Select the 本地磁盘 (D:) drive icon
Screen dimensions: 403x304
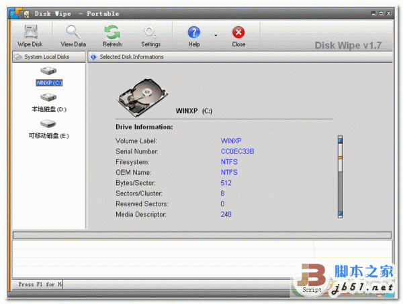(48, 97)
